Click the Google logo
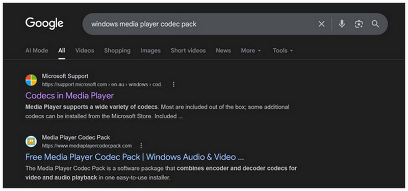This screenshot has height=191, width=408. [x=44, y=23]
